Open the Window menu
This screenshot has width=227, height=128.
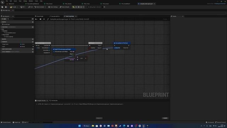point(31,1)
